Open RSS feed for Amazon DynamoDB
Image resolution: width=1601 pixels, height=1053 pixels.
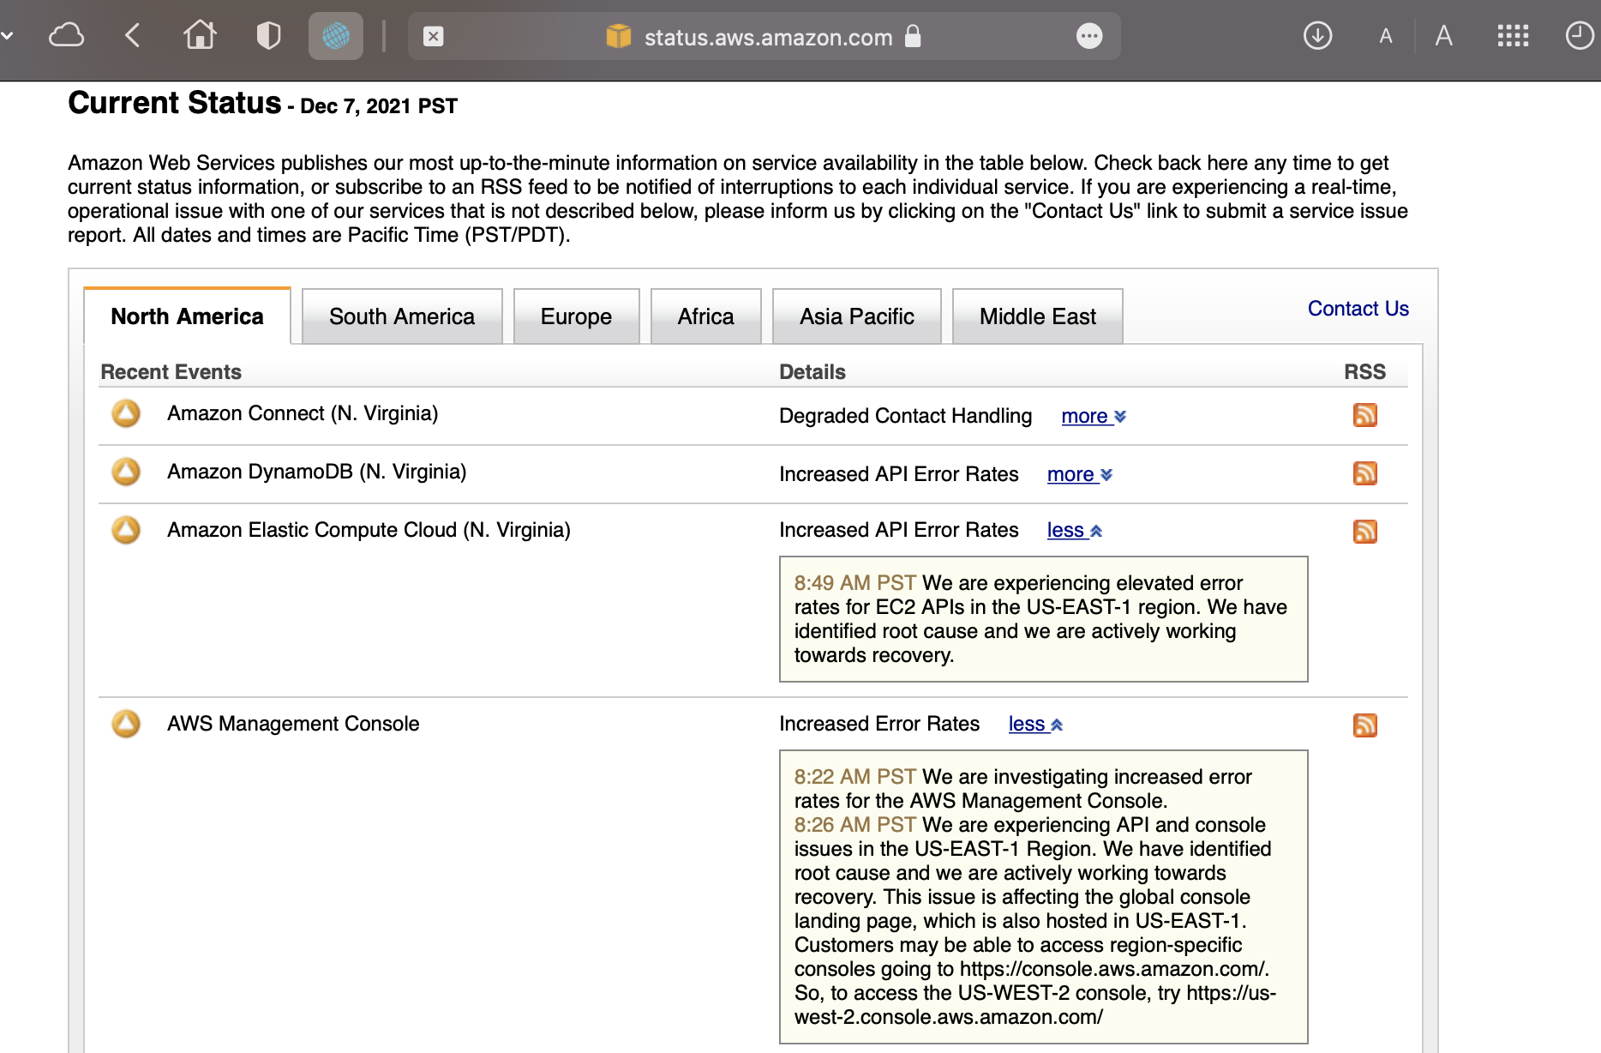[1365, 473]
